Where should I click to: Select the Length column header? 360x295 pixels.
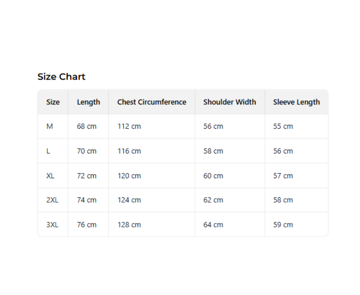88,102
